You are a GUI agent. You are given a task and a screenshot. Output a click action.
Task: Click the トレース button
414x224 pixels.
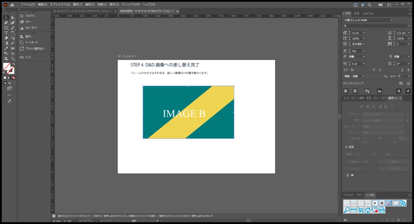coord(394,169)
